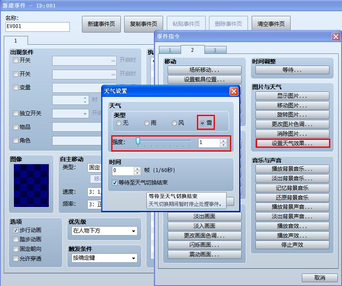Screen dimensions: 342x286
Task: Open 播放音效 command
Action: [x=292, y=226]
